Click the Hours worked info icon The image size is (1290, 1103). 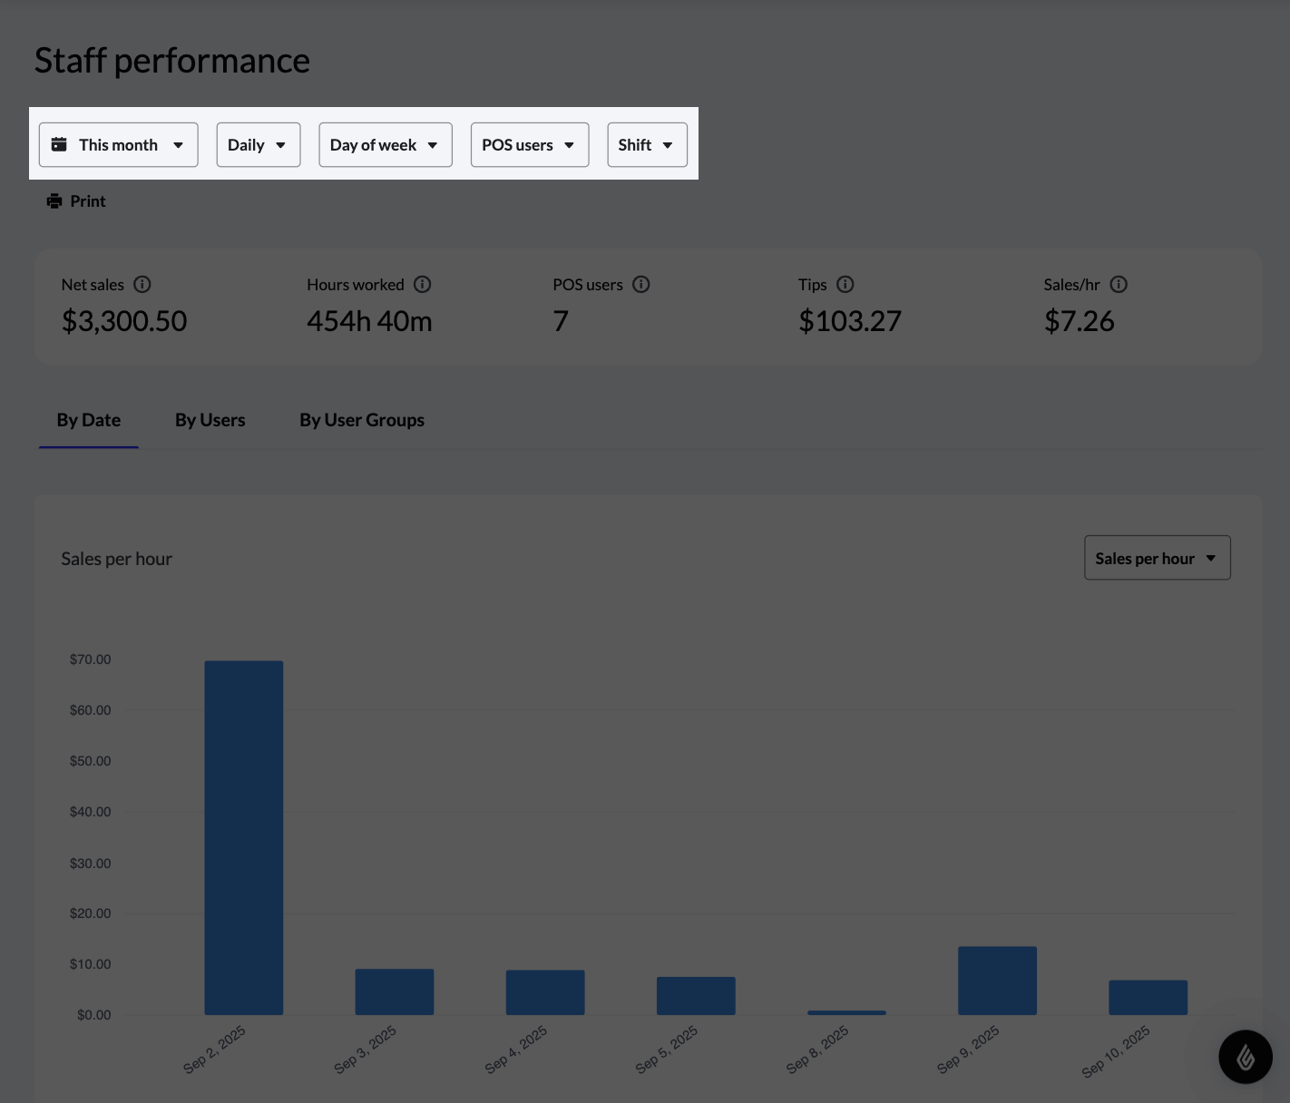(422, 284)
